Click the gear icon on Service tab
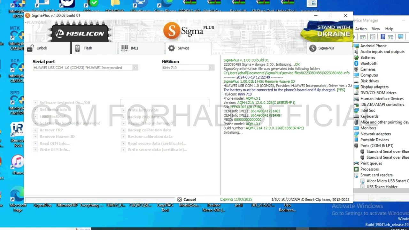 coord(172,48)
